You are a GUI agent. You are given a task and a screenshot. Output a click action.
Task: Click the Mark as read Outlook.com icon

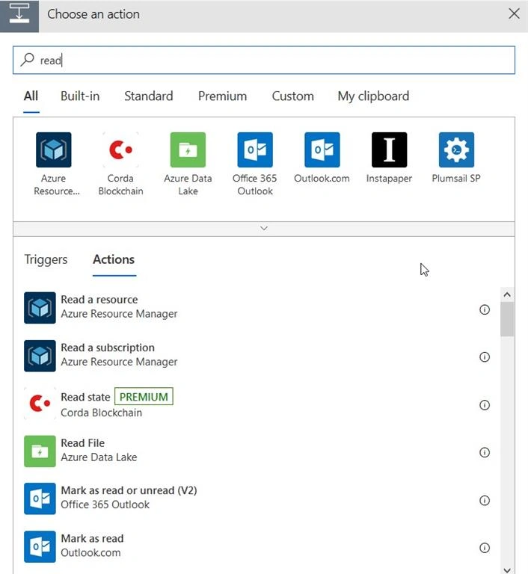(40, 546)
